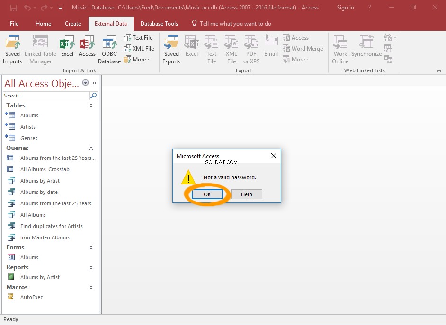The width and height of the screenshot is (446, 325).
Task: Export via Email
Action: (271, 46)
